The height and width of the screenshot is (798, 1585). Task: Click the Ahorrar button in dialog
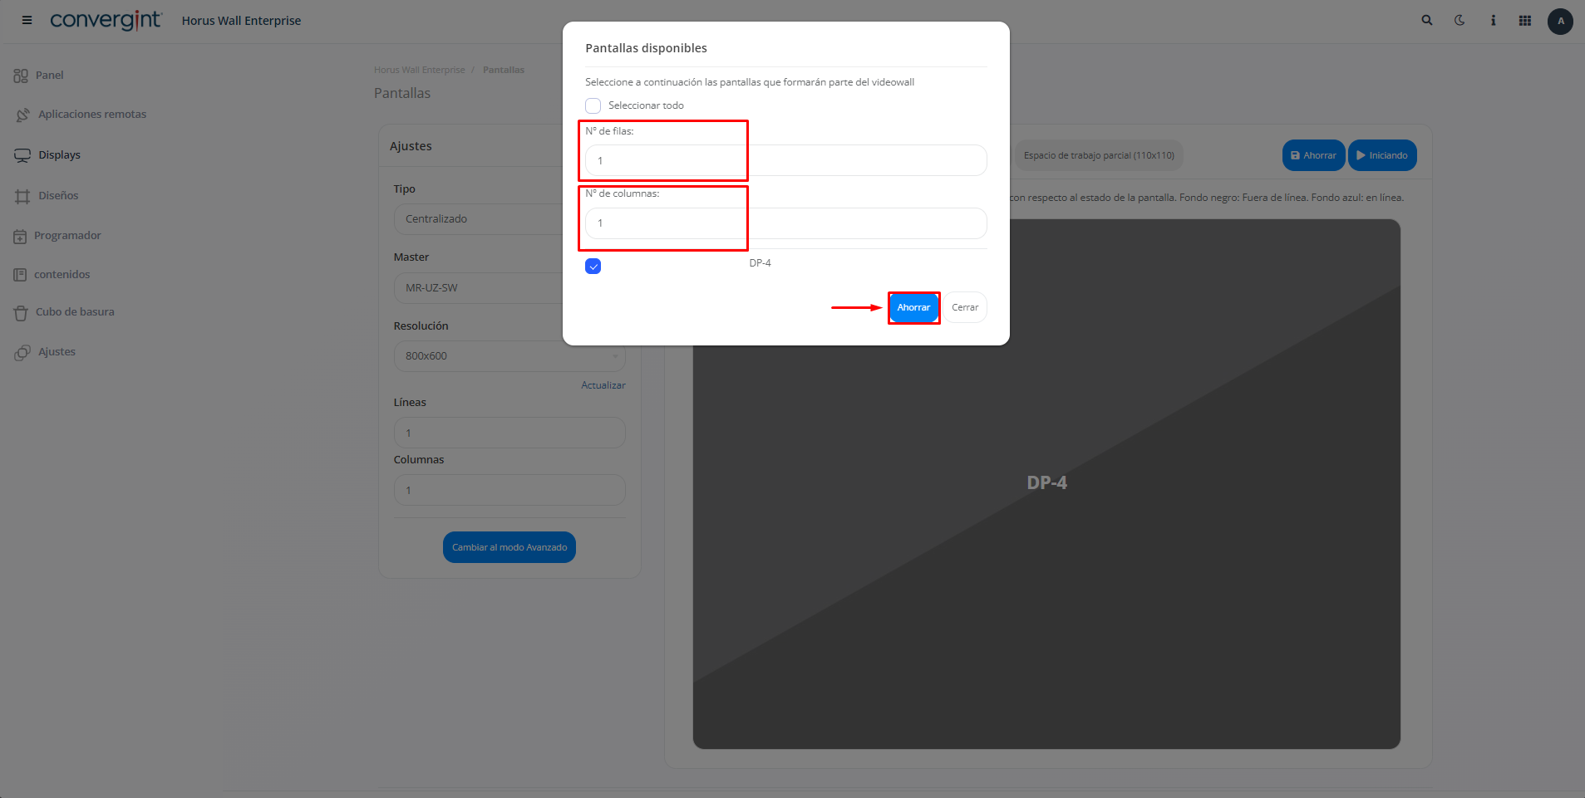tap(913, 308)
